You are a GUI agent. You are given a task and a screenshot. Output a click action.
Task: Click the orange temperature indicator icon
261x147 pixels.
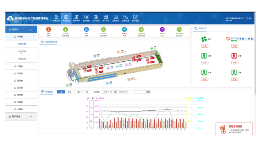[x=49, y=29]
